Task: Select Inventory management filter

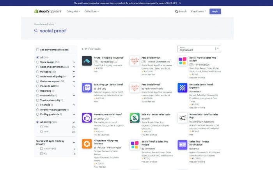Action: point(37,110)
